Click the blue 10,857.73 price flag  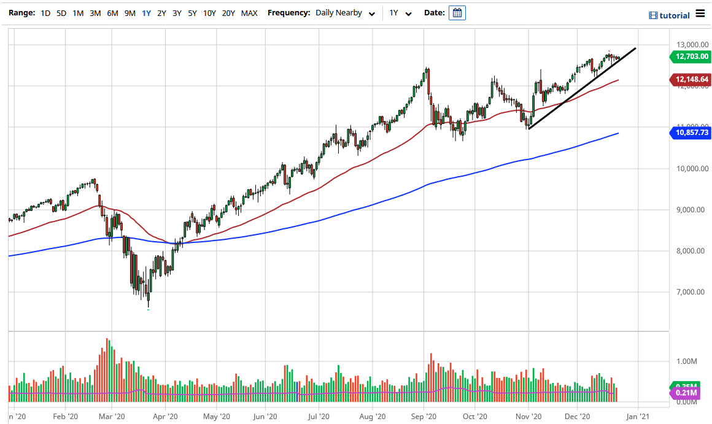[x=689, y=132]
